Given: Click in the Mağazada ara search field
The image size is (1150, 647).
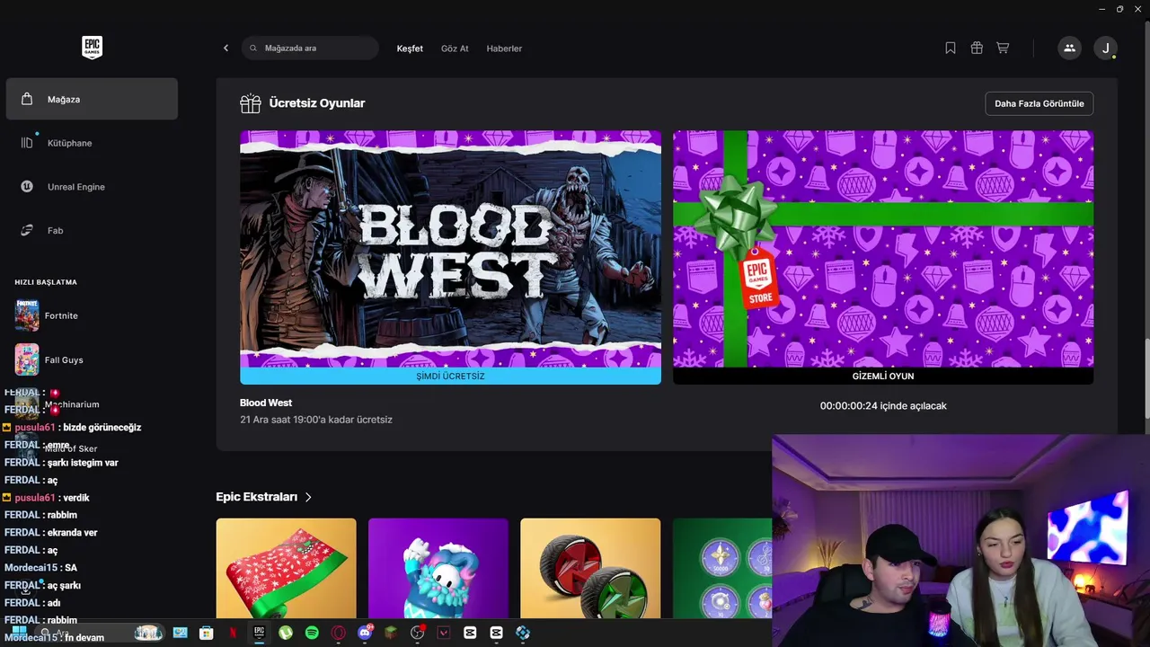Looking at the screenshot, I should [x=310, y=49].
